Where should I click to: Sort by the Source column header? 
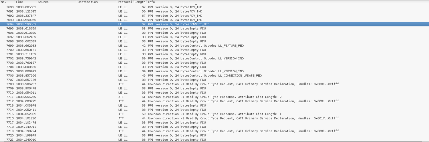click(57, 2)
